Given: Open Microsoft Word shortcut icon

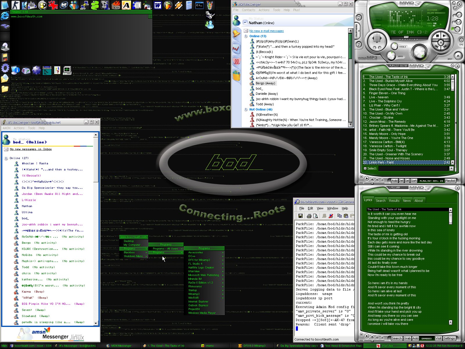Looking at the screenshot, I should pos(158,5).
